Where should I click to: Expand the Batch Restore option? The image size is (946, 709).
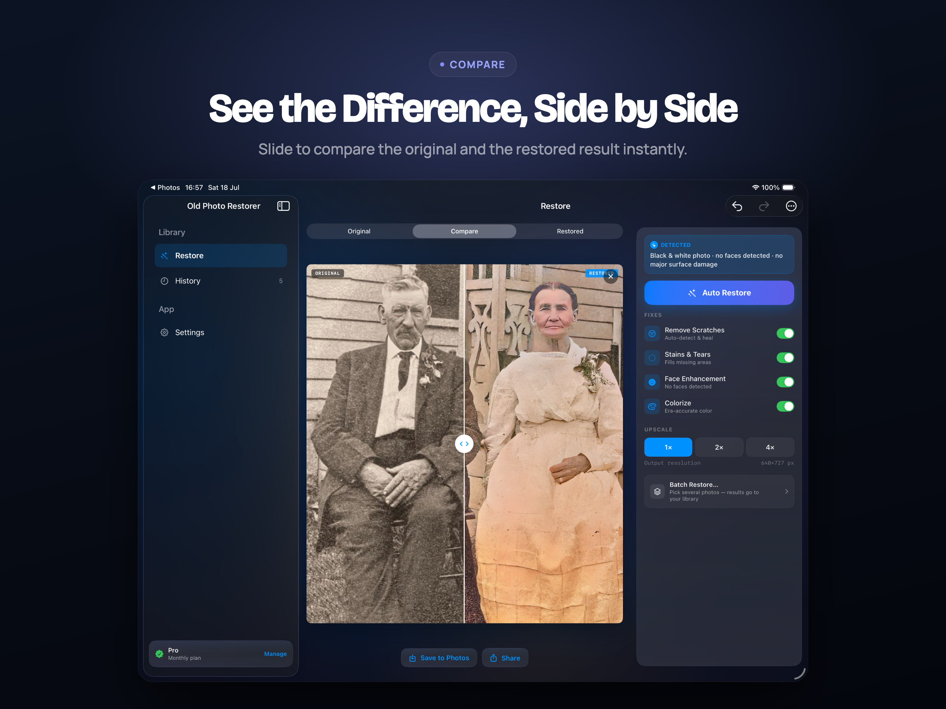(719, 491)
